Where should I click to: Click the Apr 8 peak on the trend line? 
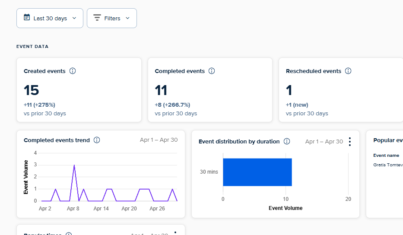click(74, 165)
